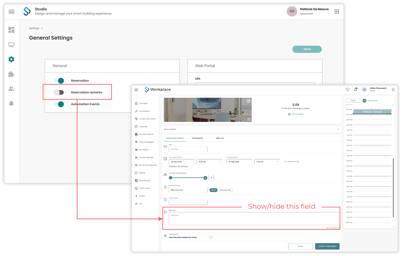This screenshot has width=402, height=256.
Task: Open the To date field
Action: [239, 162]
